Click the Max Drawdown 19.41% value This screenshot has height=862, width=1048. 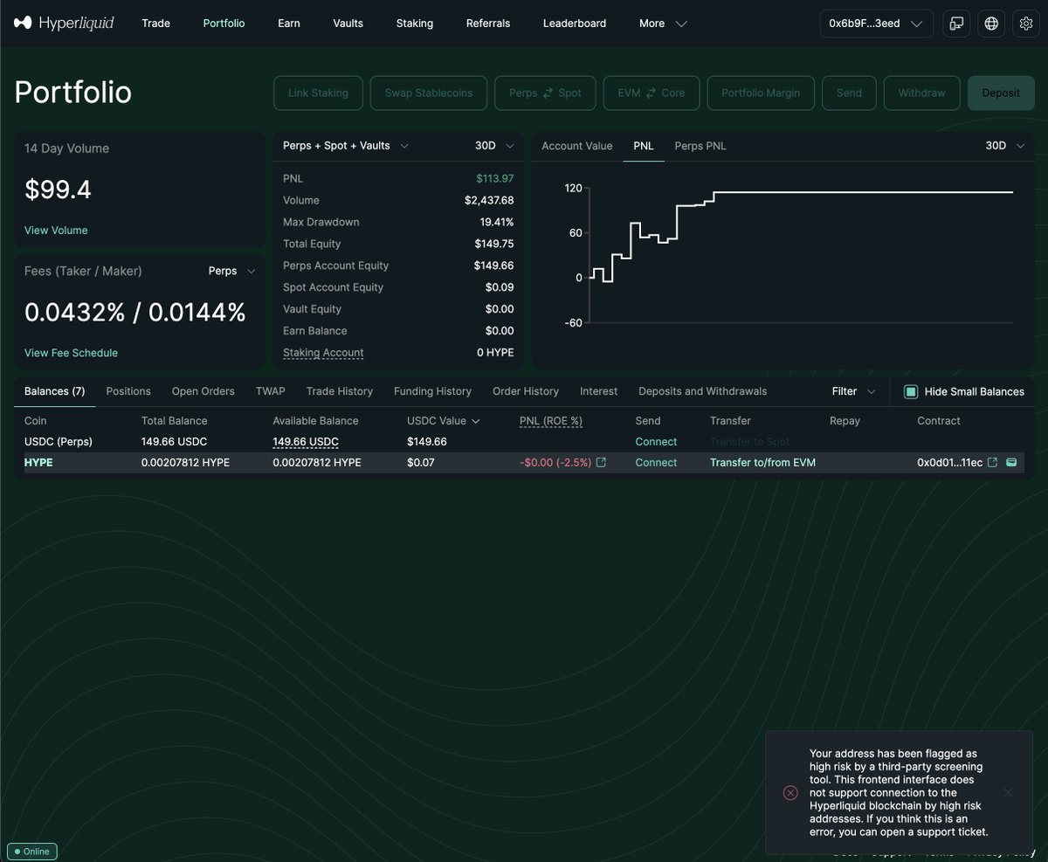[497, 222]
